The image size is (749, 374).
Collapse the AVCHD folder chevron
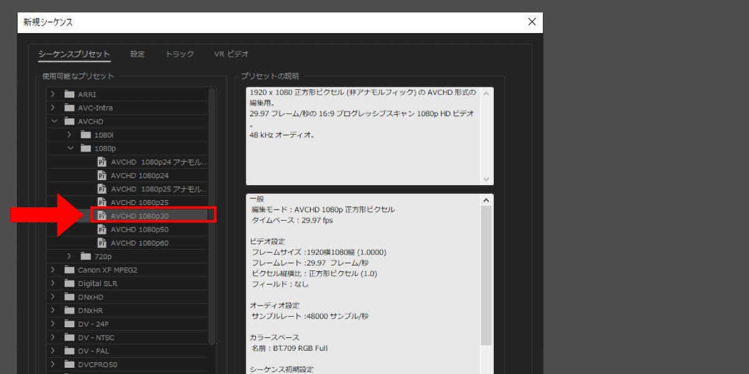(54, 122)
